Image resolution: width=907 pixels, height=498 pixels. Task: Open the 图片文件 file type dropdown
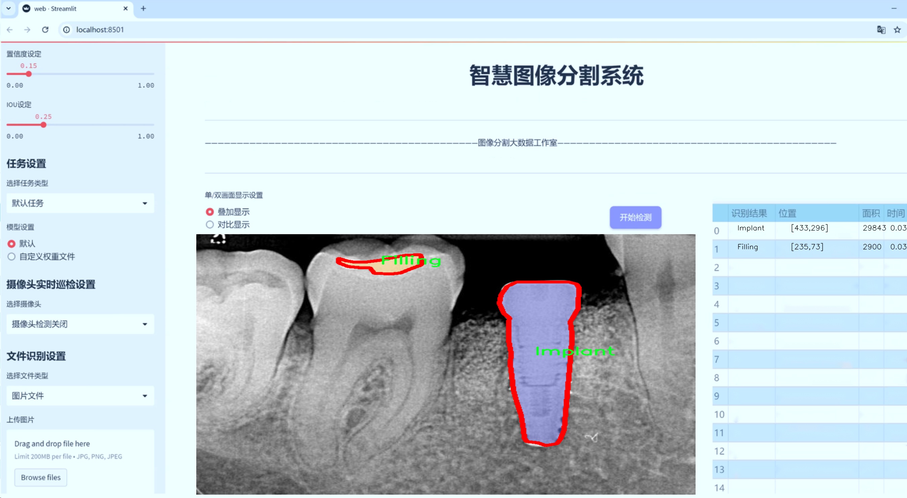(80, 396)
